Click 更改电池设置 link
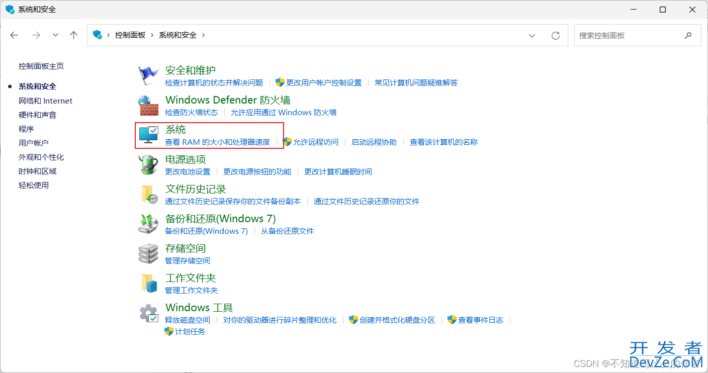 pos(188,171)
